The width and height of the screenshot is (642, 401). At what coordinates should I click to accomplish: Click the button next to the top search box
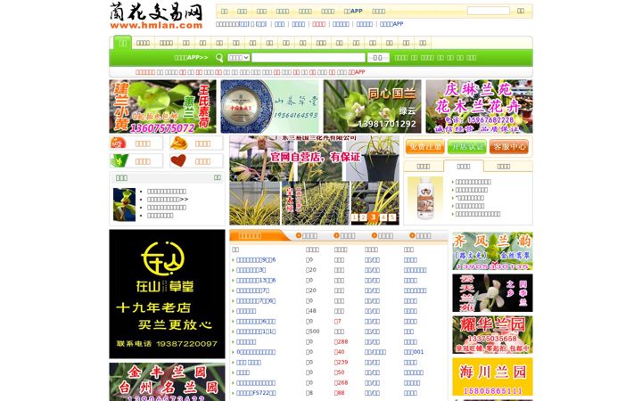click(x=521, y=11)
